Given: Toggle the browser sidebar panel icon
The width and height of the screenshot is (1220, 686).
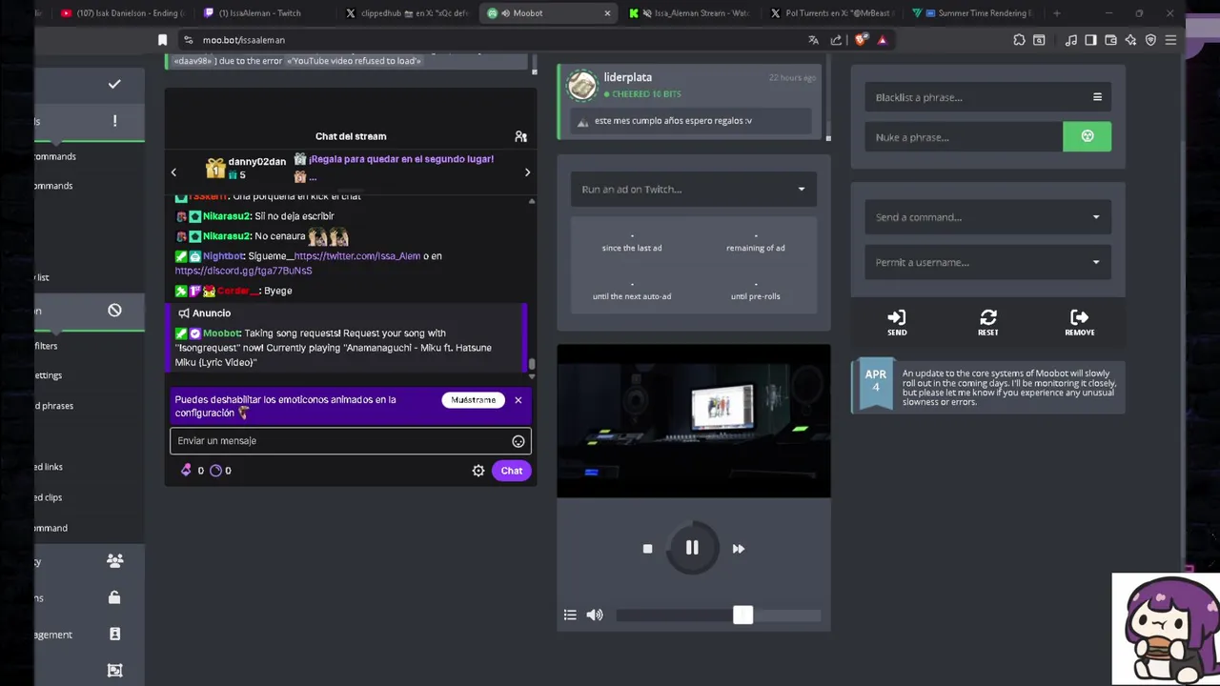Looking at the screenshot, I should click(x=1090, y=40).
